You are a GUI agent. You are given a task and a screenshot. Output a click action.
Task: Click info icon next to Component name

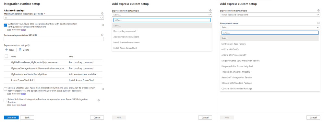[318, 23]
